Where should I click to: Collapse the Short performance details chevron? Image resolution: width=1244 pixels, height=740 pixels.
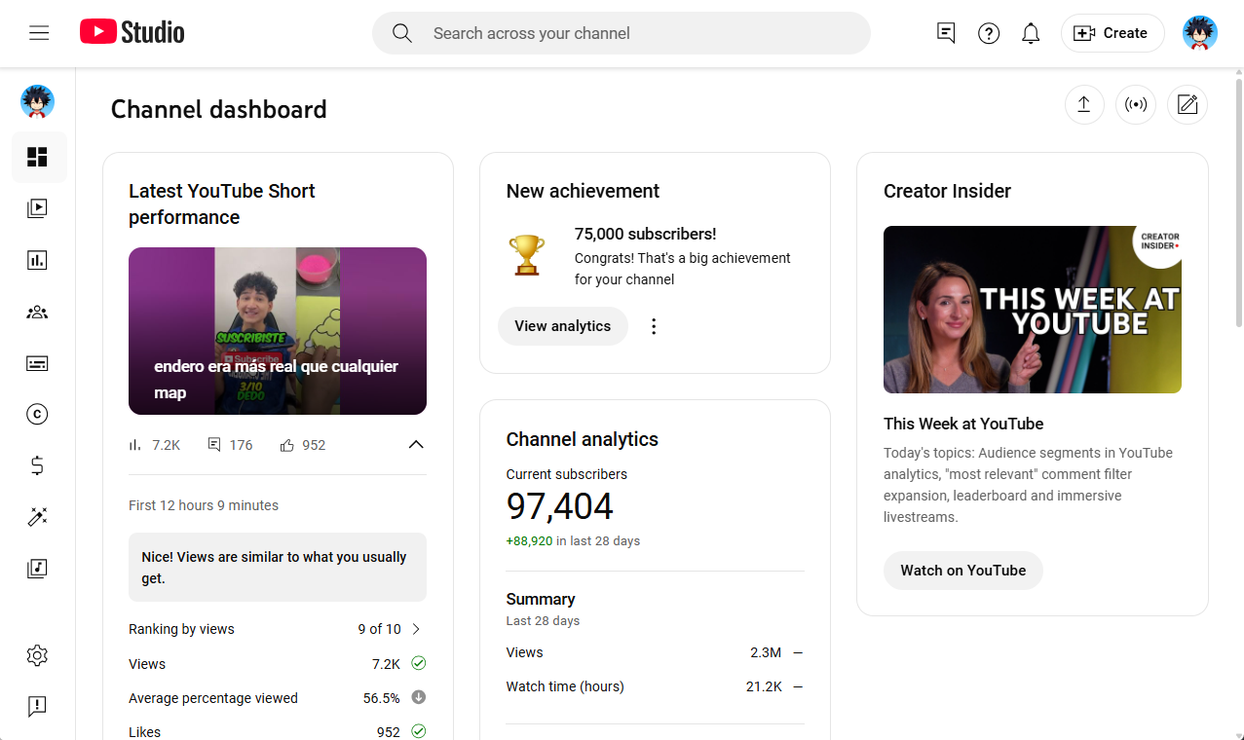coord(416,445)
